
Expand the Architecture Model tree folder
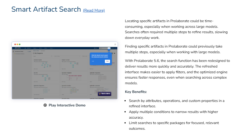pos(14,54)
